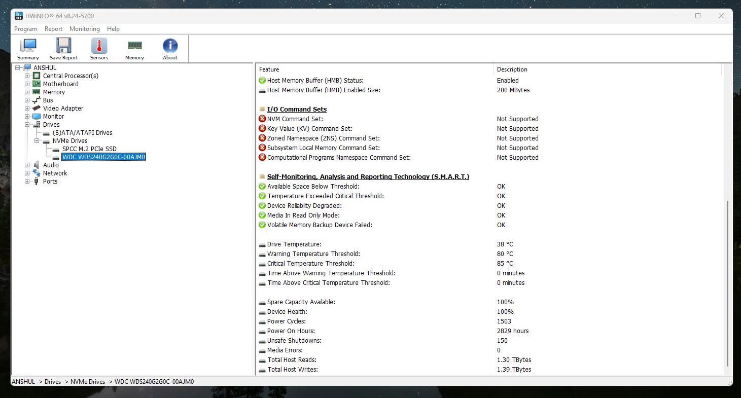Open the Program menu
The width and height of the screenshot is (741, 398).
coord(26,29)
